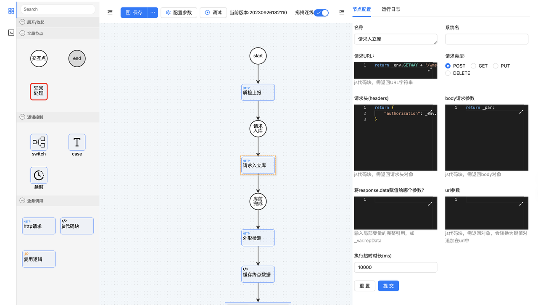Select the switch logic node icon
The width and height of the screenshot is (538, 305).
(x=39, y=142)
